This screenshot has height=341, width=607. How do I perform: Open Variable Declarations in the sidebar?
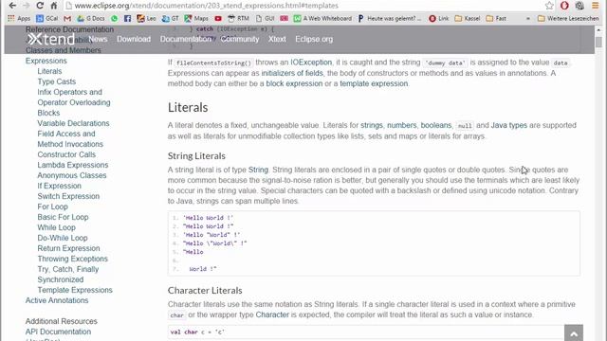coord(74,123)
